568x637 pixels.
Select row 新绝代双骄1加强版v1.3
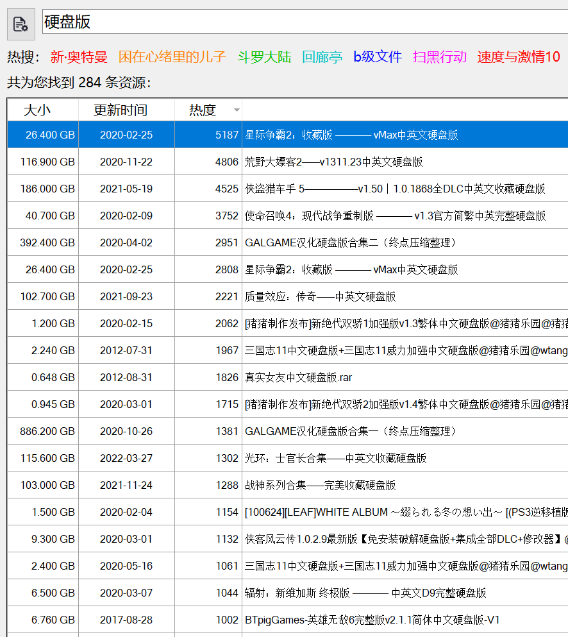click(x=287, y=323)
